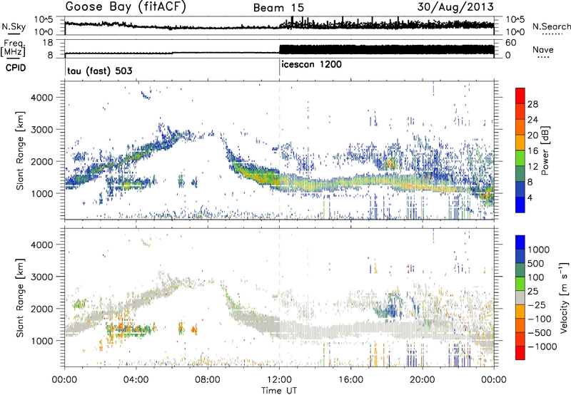Select the CPID row label
Viewport: 571px width, 395px height.
[16, 68]
